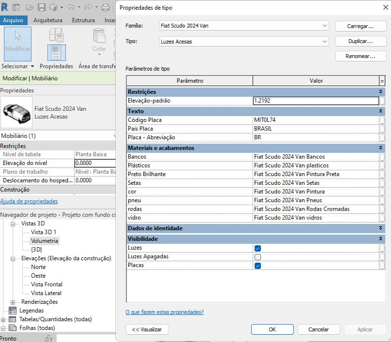
Task: Click the Elevação do nível value field
Action: 95,163
